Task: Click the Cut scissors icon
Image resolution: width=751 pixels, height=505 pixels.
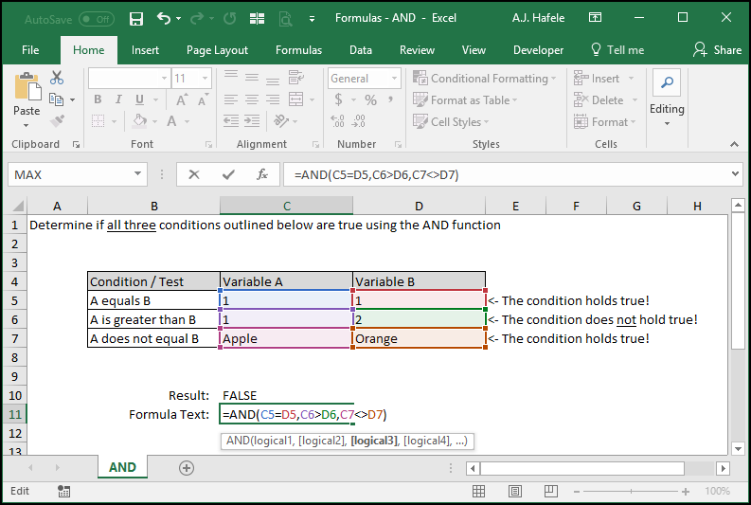Action: click(x=57, y=77)
